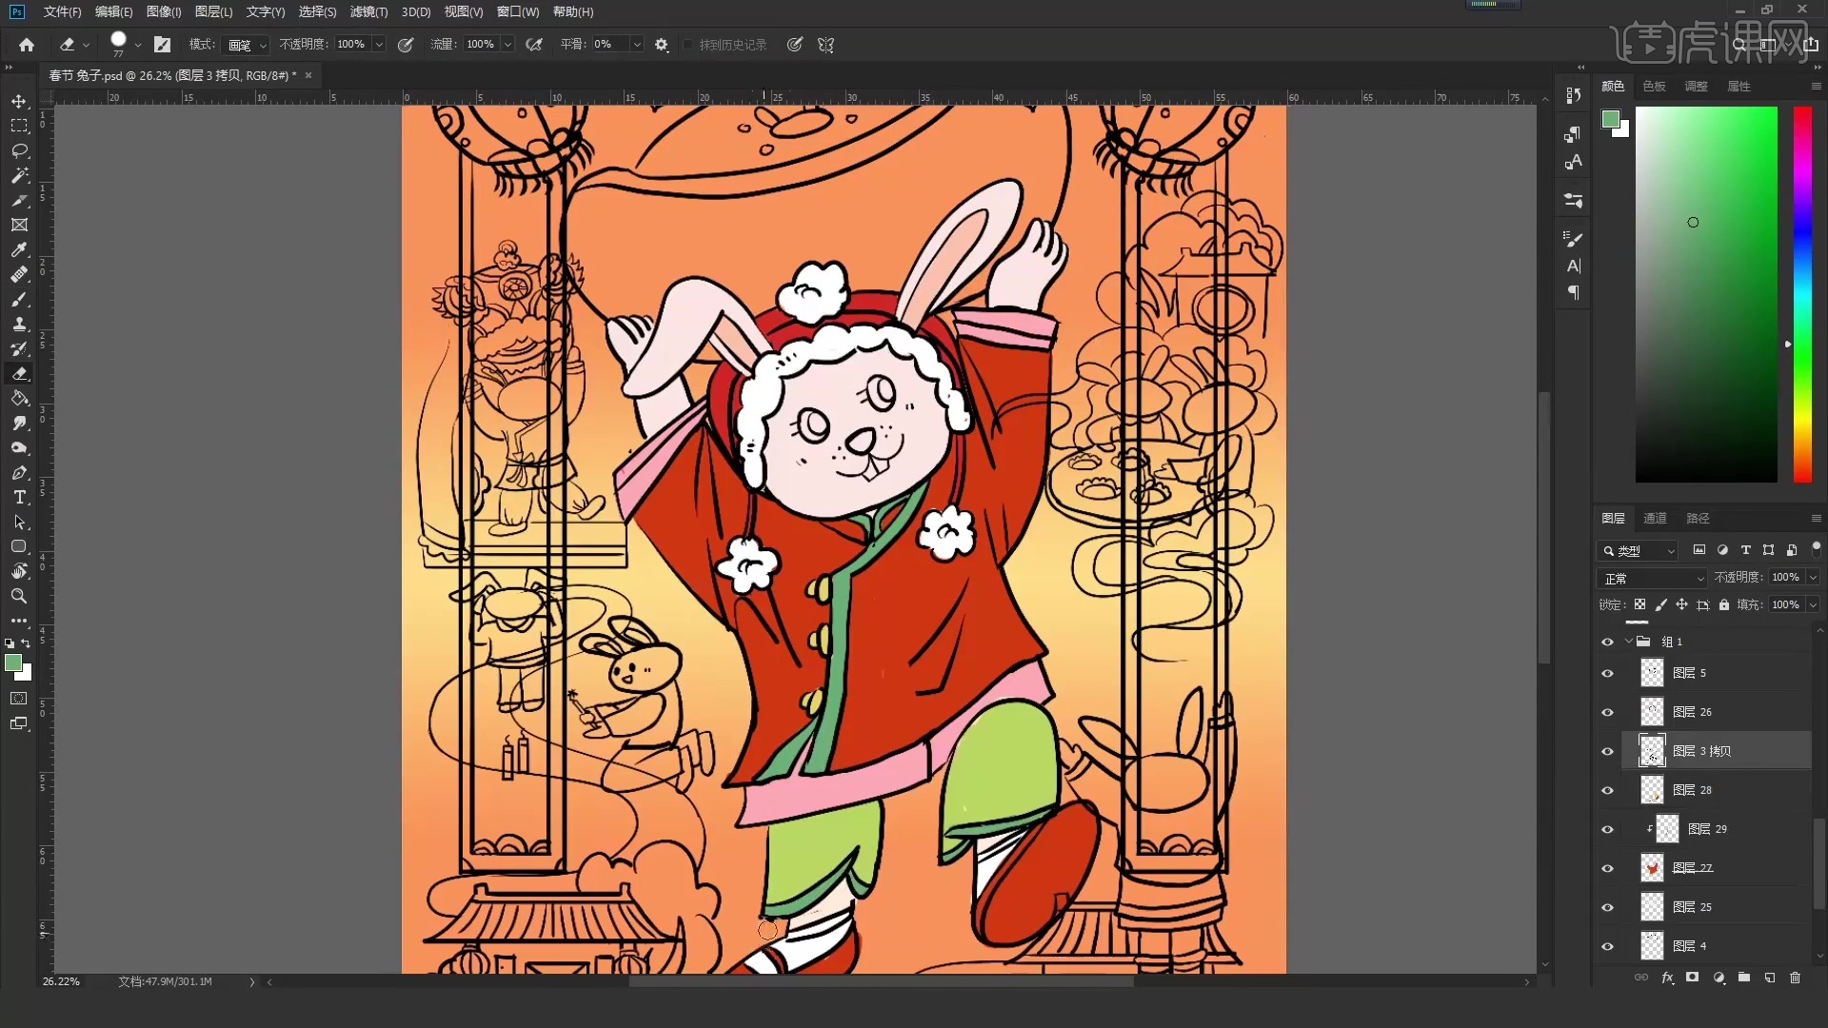Select the Brush tool
The height and width of the screenshot is (1028, 1828).
(19, 299)
